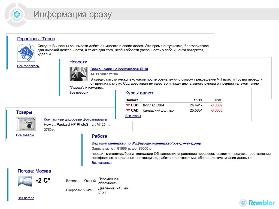Open Погода: Москва heading link

(34, 171)
